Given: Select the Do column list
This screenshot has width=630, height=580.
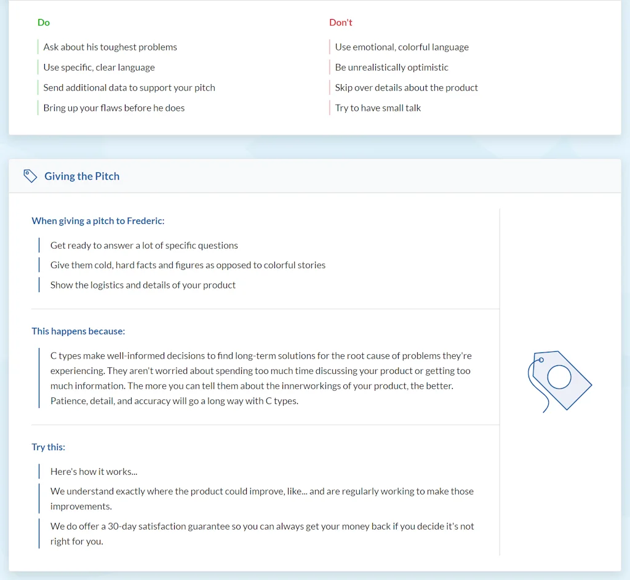Looking at the screenshot, I should click(x=129, y=77).
